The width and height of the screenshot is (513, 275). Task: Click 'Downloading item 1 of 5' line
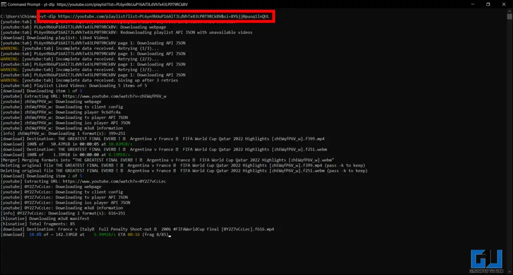(41, 91)
